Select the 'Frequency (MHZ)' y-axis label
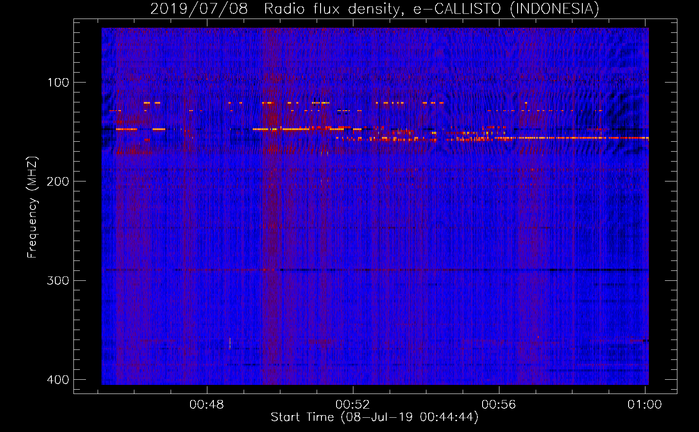The image size is (699, 432). point(32,207)
